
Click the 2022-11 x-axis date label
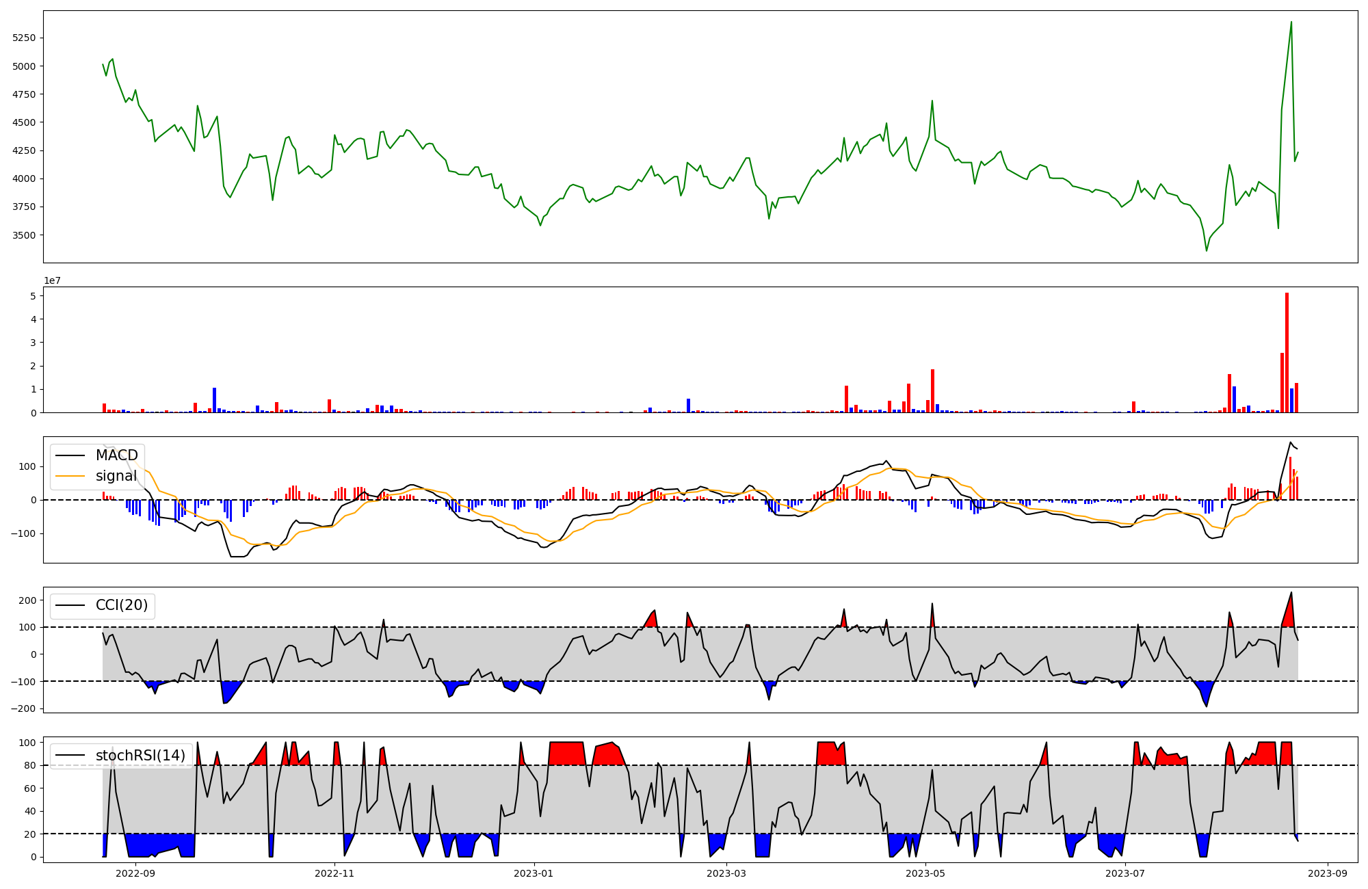[335, 873]
